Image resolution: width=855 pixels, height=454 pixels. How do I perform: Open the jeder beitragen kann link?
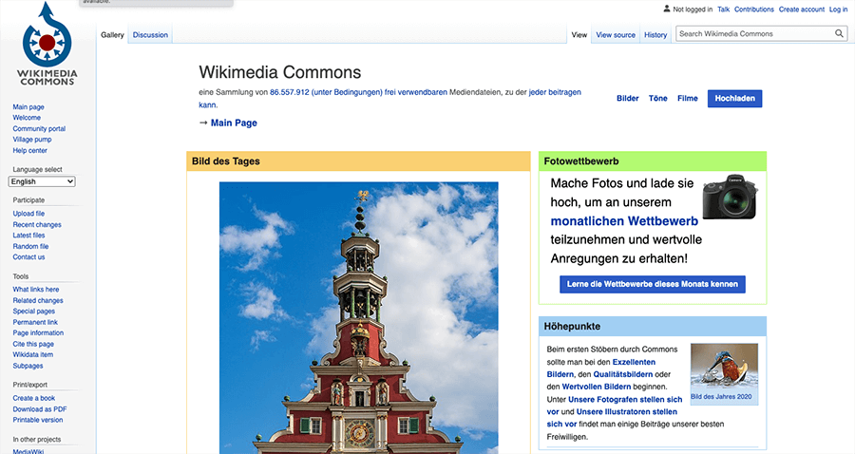pos(555,93)
